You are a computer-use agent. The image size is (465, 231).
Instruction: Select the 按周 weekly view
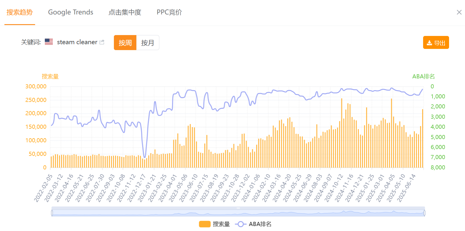(125, 43)
